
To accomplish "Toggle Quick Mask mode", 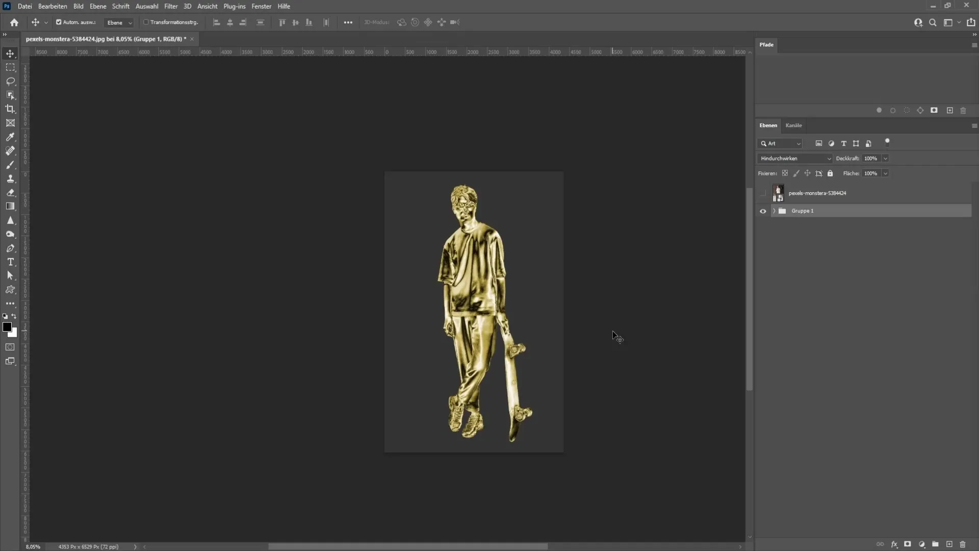I will [x=10, y=347].
